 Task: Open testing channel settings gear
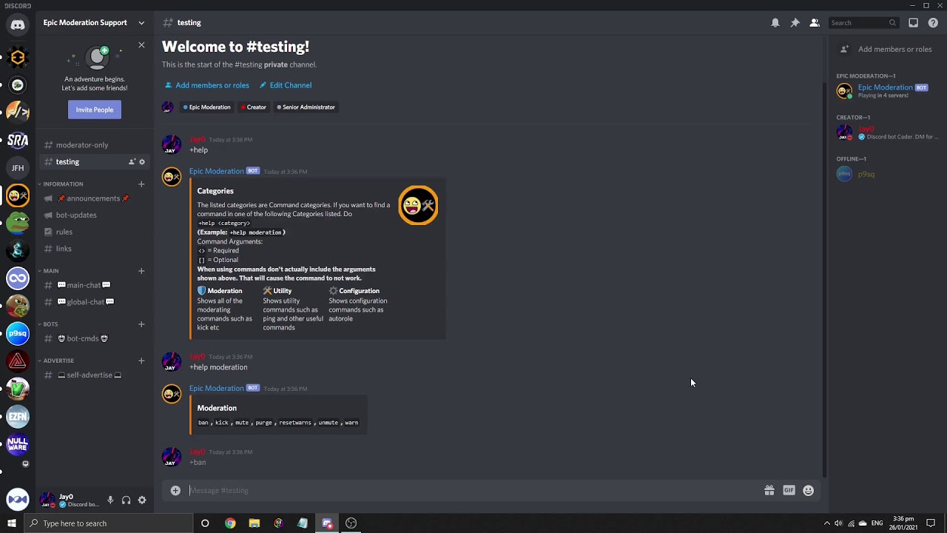point(142,162)
